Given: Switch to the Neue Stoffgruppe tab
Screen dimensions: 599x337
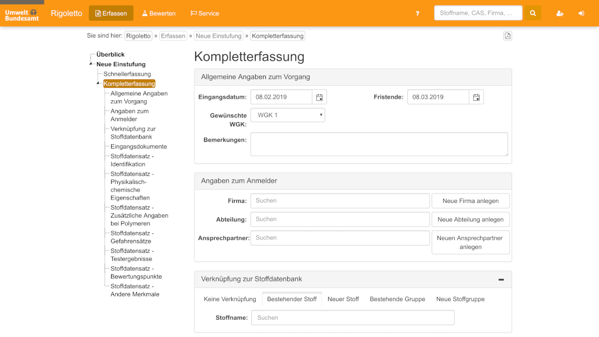Looking at the screenshot, I should pyautogui.click(x=460, y=299).
